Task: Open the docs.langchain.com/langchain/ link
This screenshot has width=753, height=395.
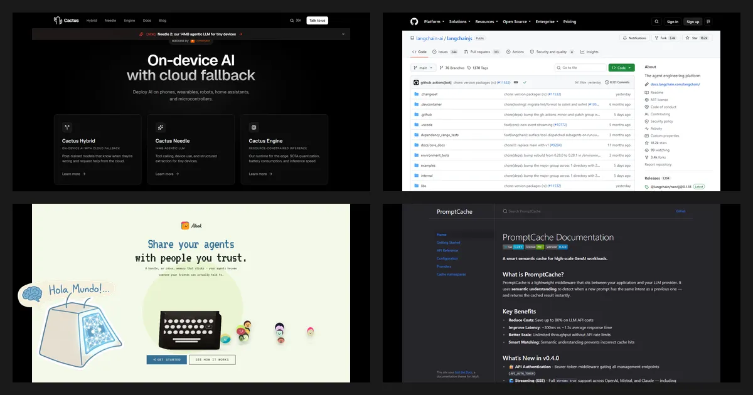Action: pyautogui.click(x=675, y=84)
